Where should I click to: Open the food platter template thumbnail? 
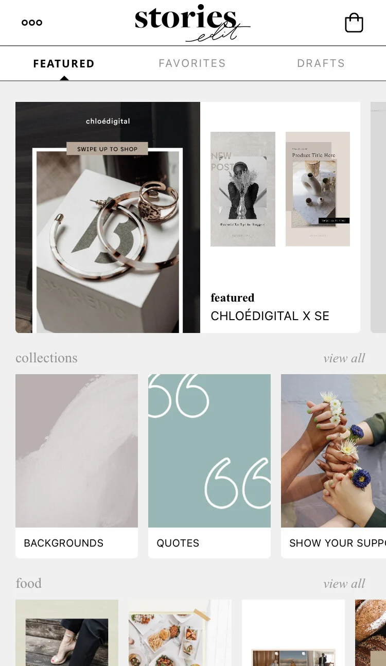coord(180,633)
